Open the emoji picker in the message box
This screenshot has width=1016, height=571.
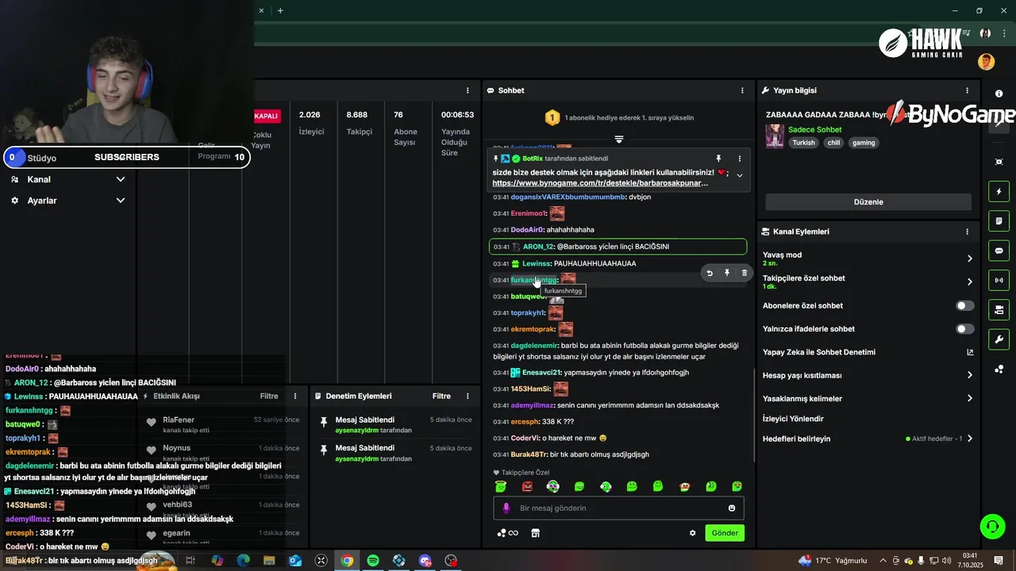tap(732, 508)
